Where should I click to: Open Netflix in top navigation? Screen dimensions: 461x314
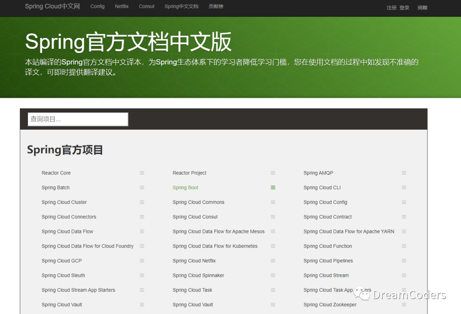122,6
